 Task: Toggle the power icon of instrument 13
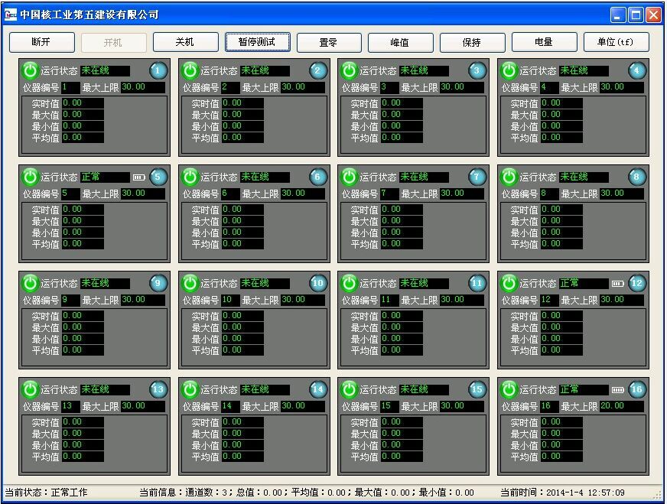30,389
